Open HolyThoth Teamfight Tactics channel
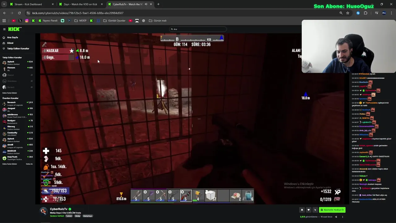The width and height of the screenshot is (396, 223). tap(18, 158)
